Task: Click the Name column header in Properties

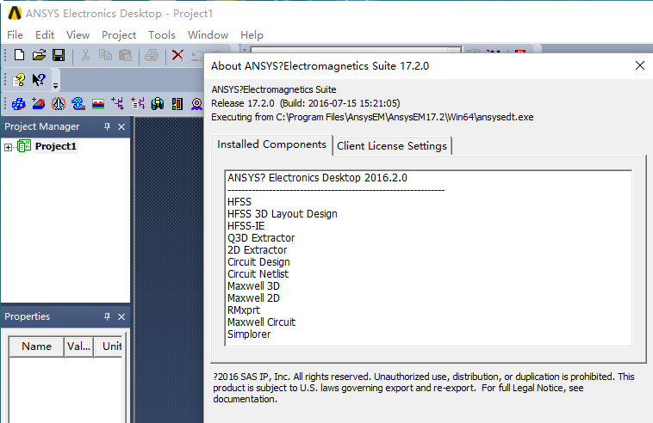Action: pos(37,346)
